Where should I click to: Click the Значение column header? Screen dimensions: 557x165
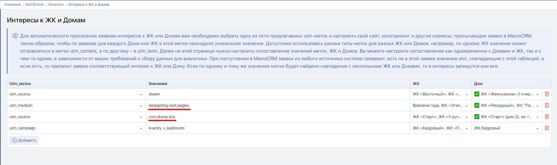[x=158, y=84]
